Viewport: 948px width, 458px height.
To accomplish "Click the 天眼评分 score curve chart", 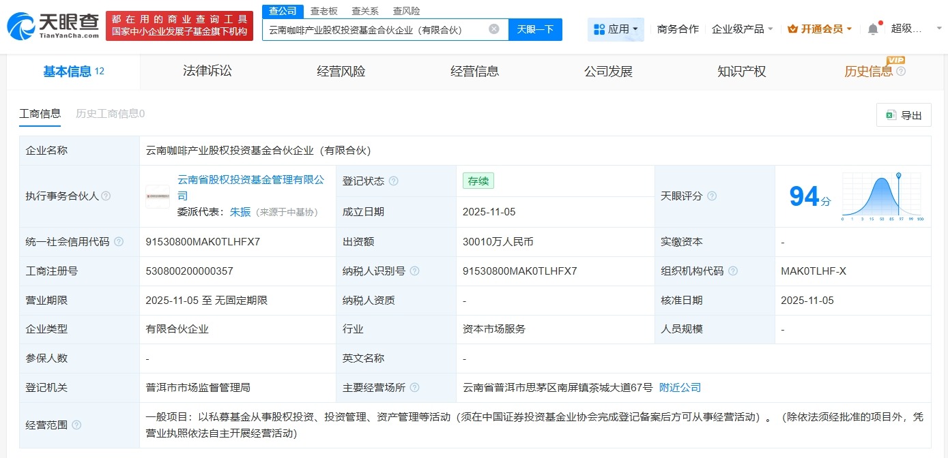I will click(880, 196).
